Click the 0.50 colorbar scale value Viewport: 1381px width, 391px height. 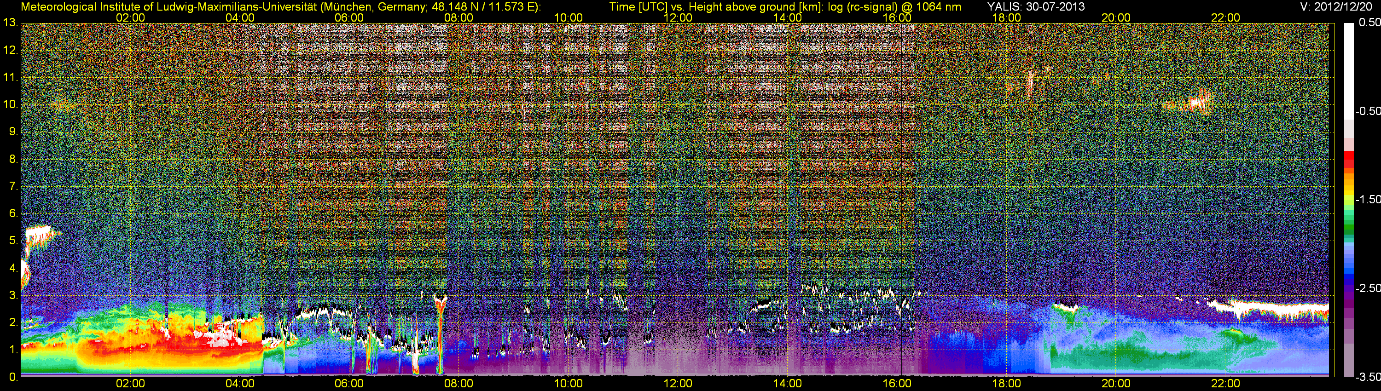[x=1369, y=23]
